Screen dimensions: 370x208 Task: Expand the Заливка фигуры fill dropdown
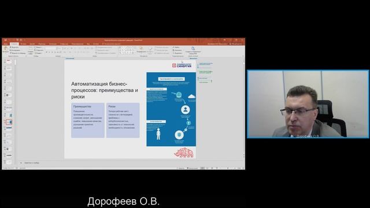click(162, 47)
